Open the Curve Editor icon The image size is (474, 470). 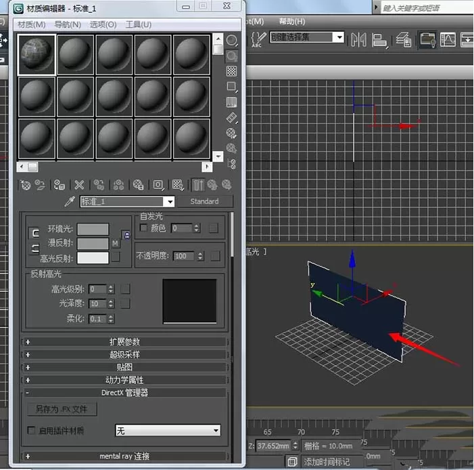448,39
